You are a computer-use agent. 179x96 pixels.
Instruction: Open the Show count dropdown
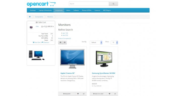click(114, 42)
